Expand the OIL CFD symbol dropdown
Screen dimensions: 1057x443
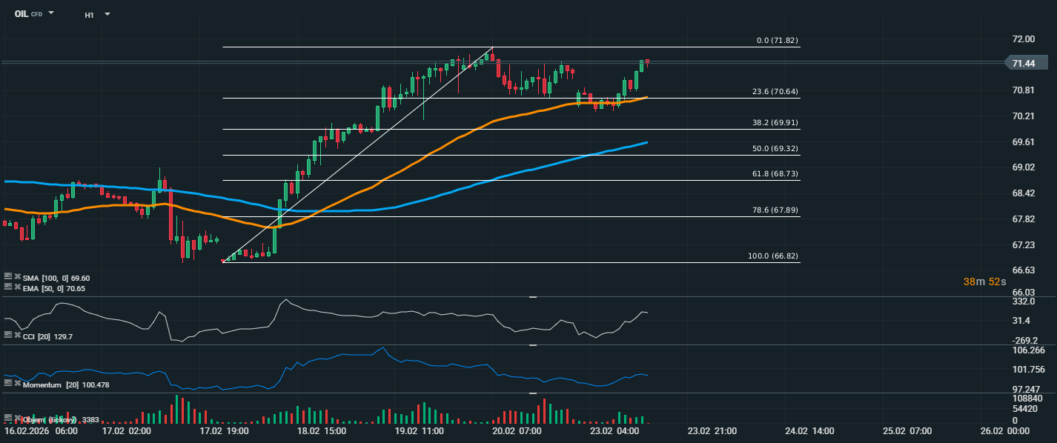(x=51, y=13)
